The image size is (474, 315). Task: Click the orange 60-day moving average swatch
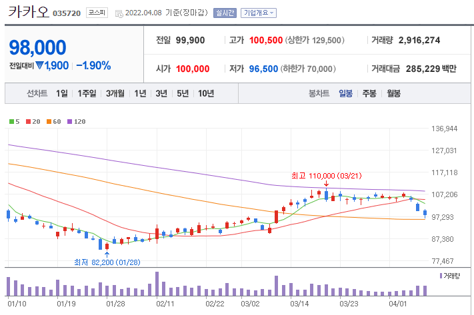pos(49,122)
